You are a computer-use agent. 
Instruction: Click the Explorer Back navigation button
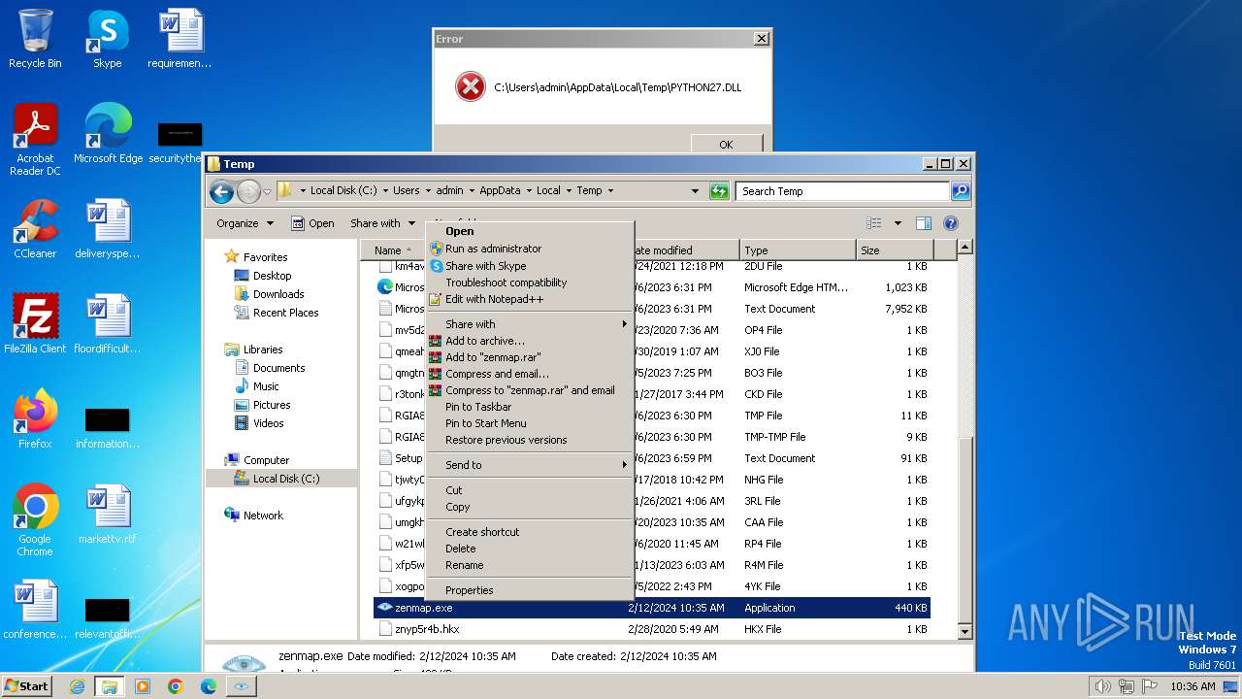[x=221, y=191]
